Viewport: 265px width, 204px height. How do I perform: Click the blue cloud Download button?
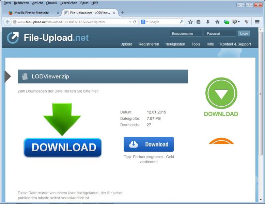coord(149,144)
